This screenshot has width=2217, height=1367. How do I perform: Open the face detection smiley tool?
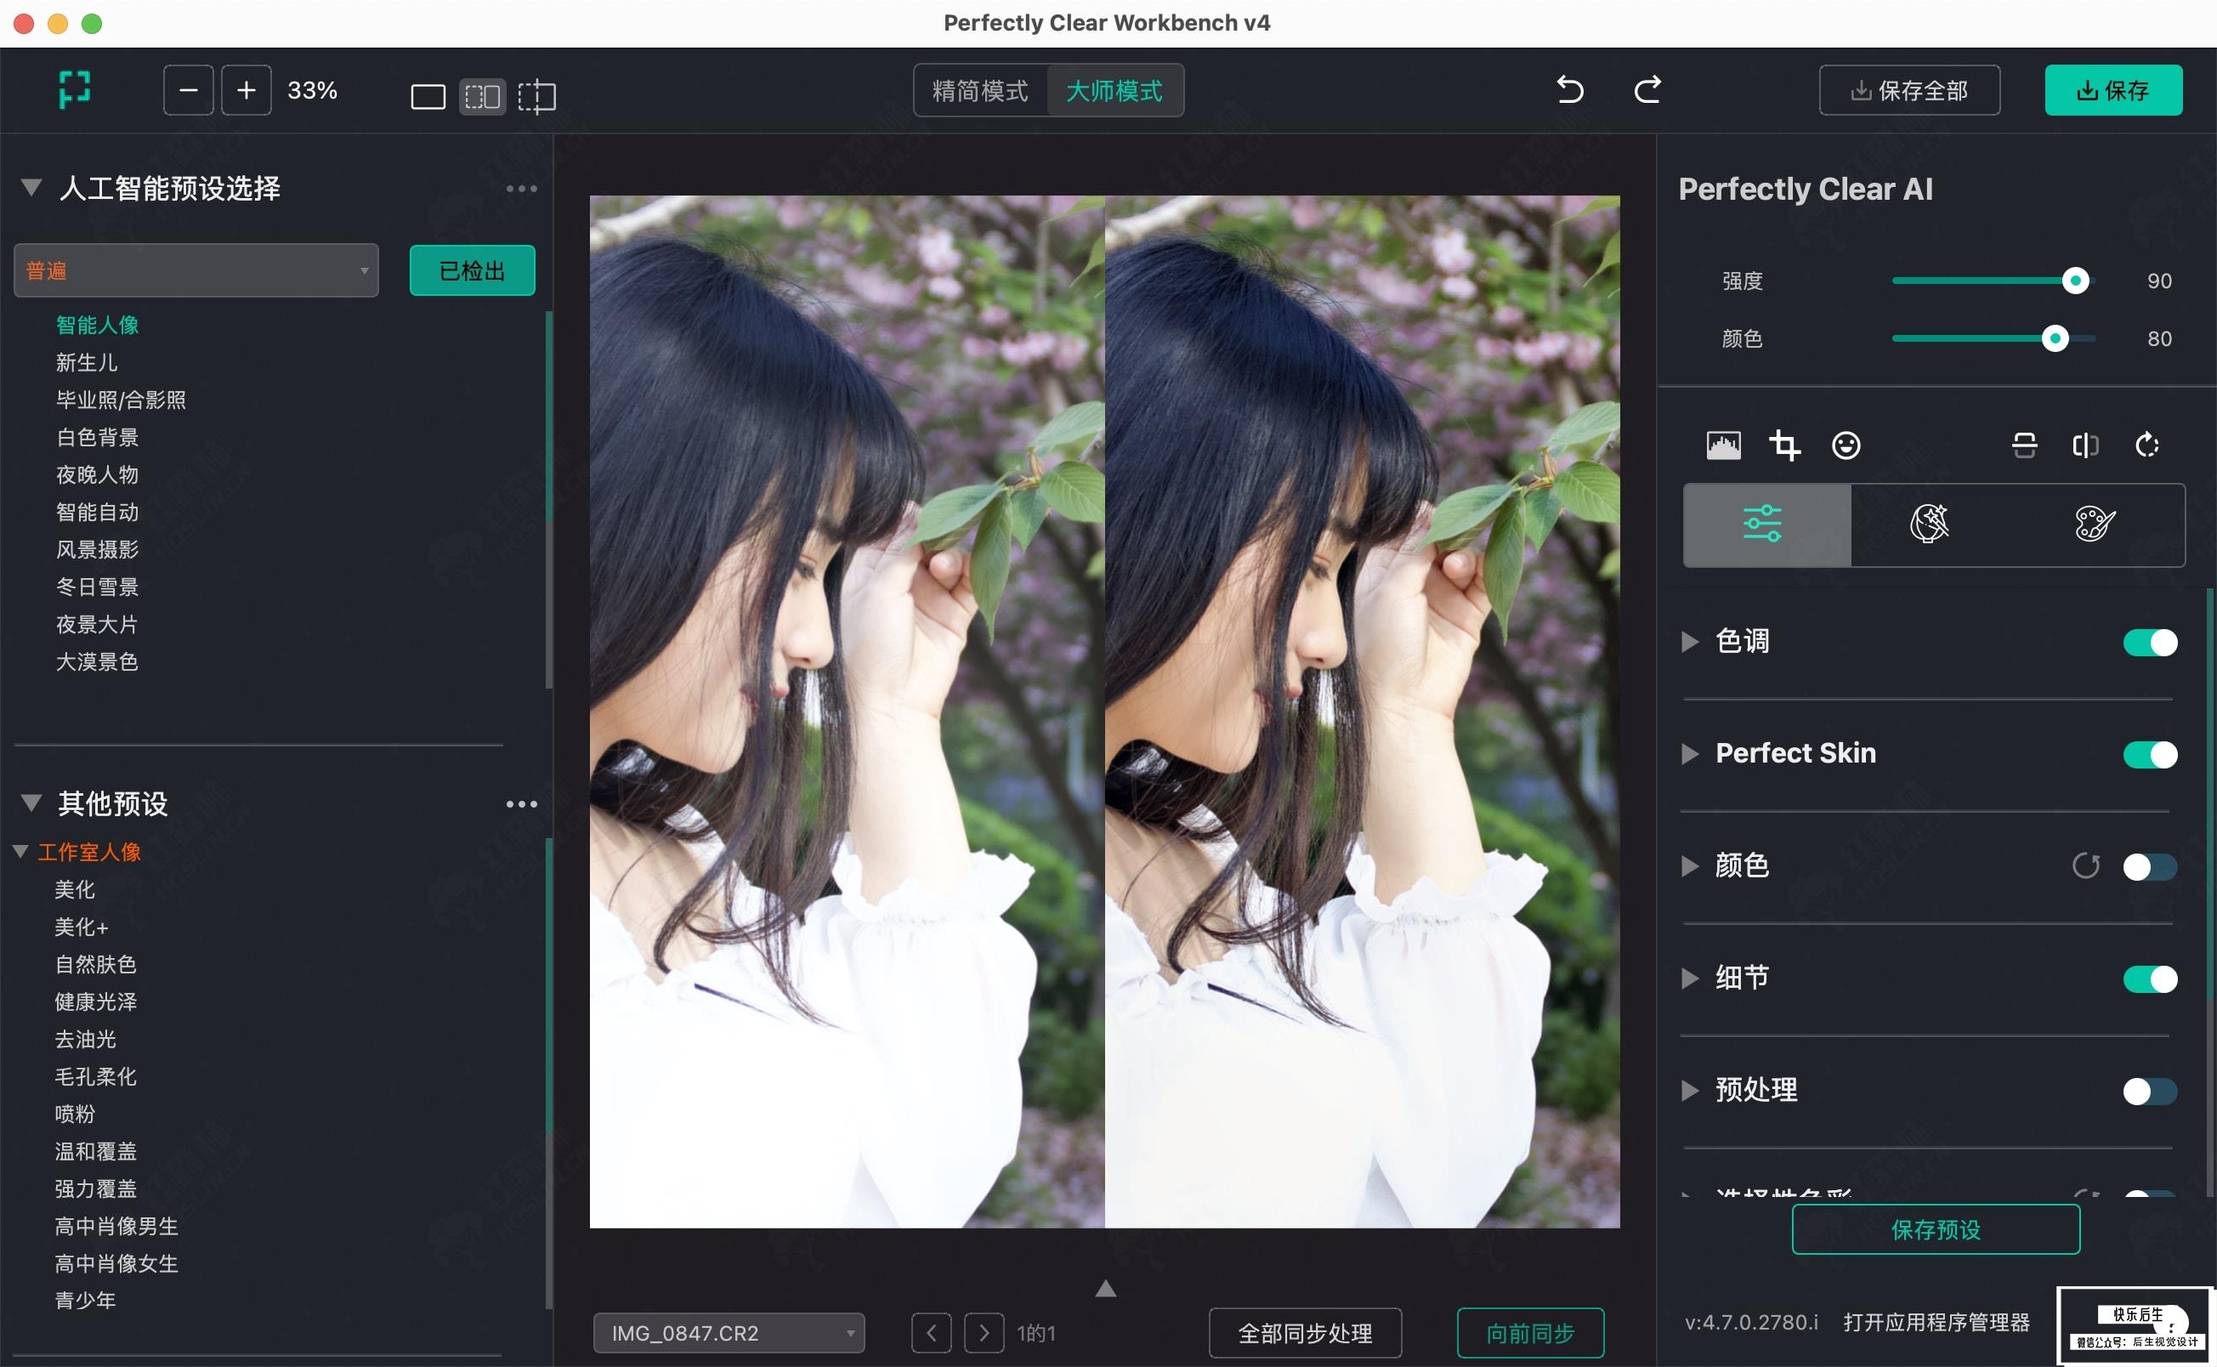pyautogui.click(x=1846, y=445)
